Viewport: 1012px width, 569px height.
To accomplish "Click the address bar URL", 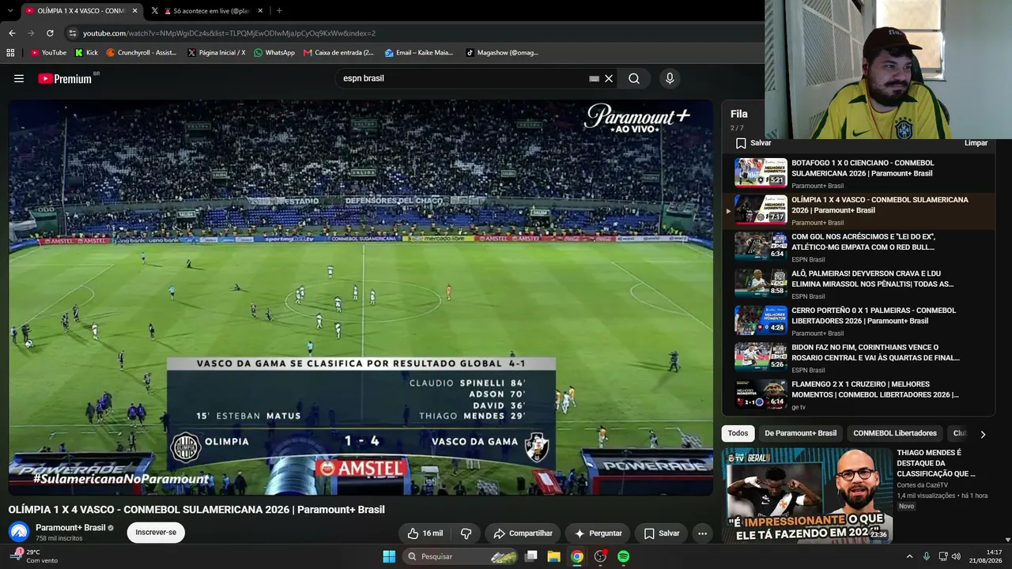I will [x=229, y=33].
